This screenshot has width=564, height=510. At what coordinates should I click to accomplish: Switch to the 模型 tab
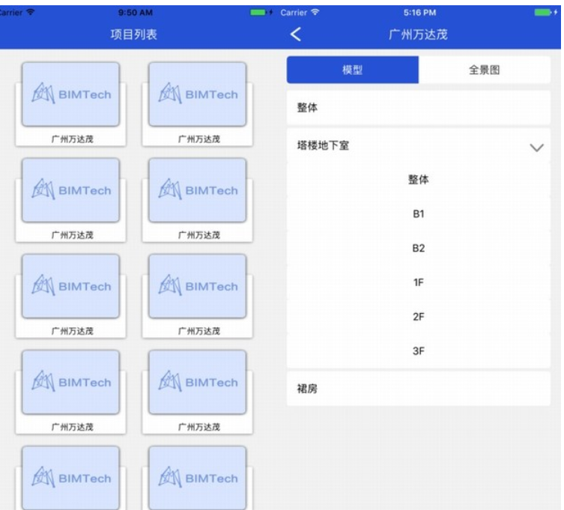353,70
